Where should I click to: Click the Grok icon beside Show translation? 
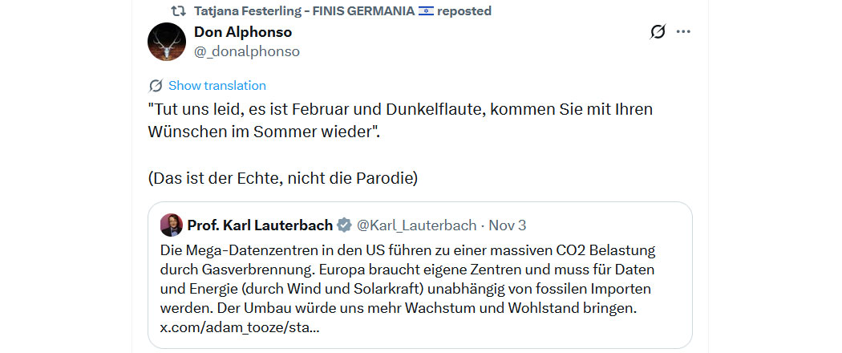tap(156, 86)
